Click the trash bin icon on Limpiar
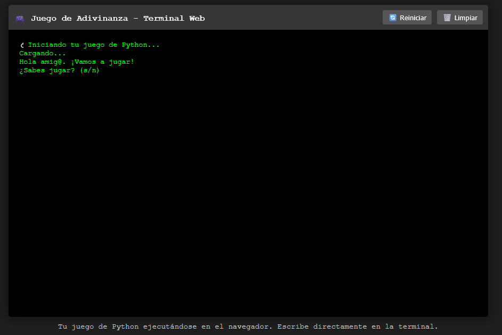This screenshot has height=335, width=502. 447,18
